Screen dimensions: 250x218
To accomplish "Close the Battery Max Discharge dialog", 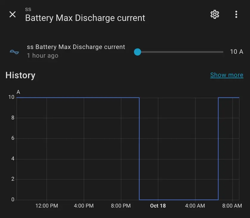I will coord(13,14).
